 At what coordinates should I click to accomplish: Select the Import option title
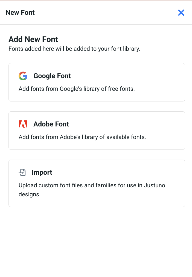click(x=42, y=173)
